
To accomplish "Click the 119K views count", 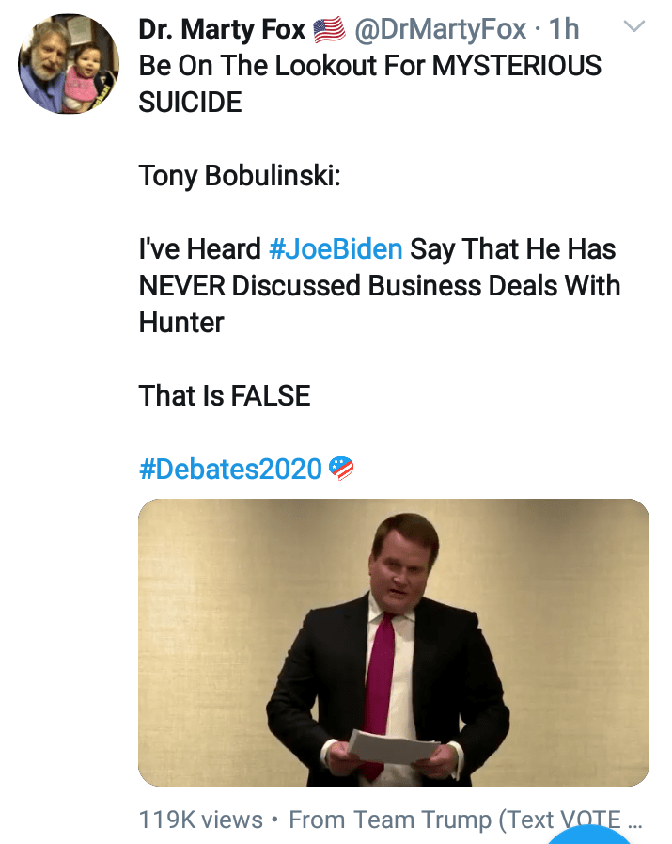I will [x=200, y=820].
